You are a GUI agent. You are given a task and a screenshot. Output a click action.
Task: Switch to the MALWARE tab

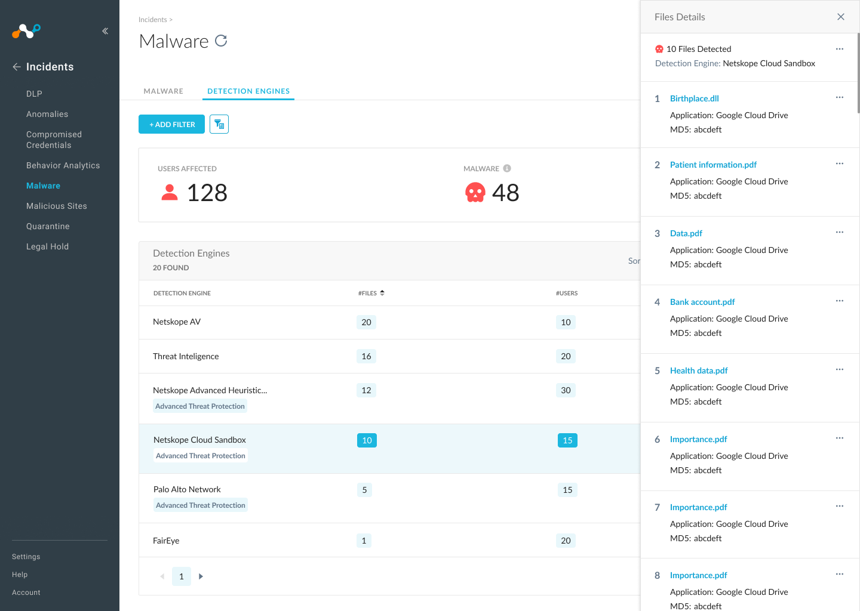163,91
